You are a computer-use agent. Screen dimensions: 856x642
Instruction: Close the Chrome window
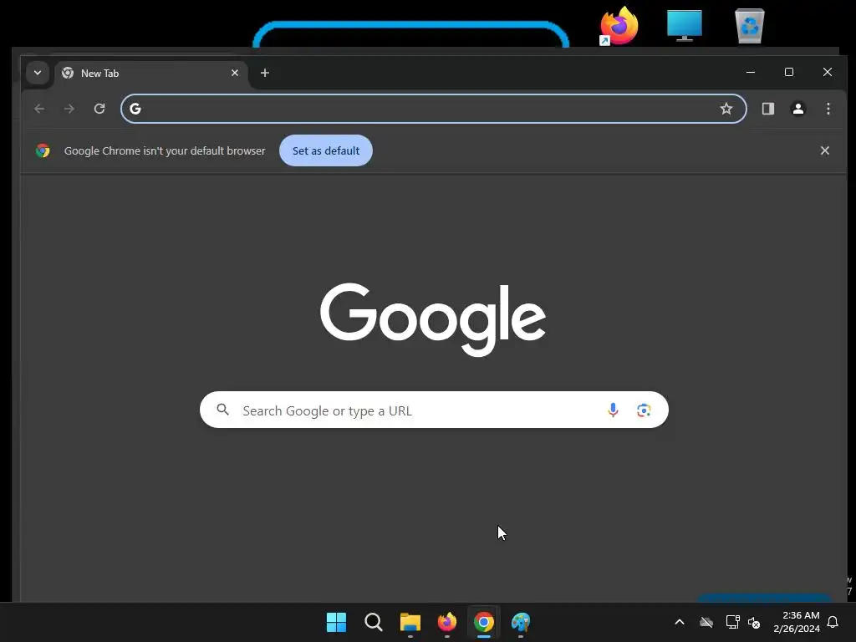[828, 72]
